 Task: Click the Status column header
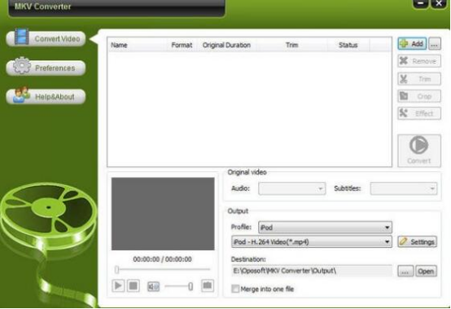(x=348, y=45)
